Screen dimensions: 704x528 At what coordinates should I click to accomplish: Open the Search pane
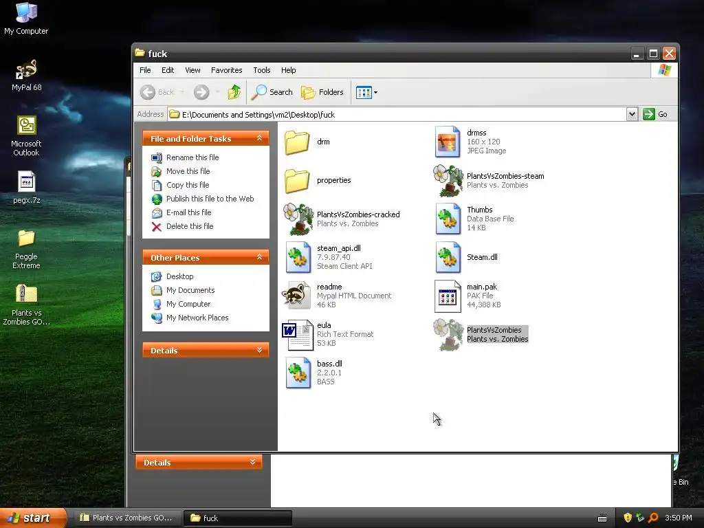click(272, 93)
